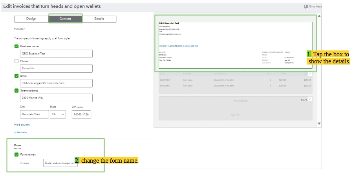Click the Phone No input field
The height and width of the screenshot is (176, 355).
pyautogui.click(x=56, y=68)
